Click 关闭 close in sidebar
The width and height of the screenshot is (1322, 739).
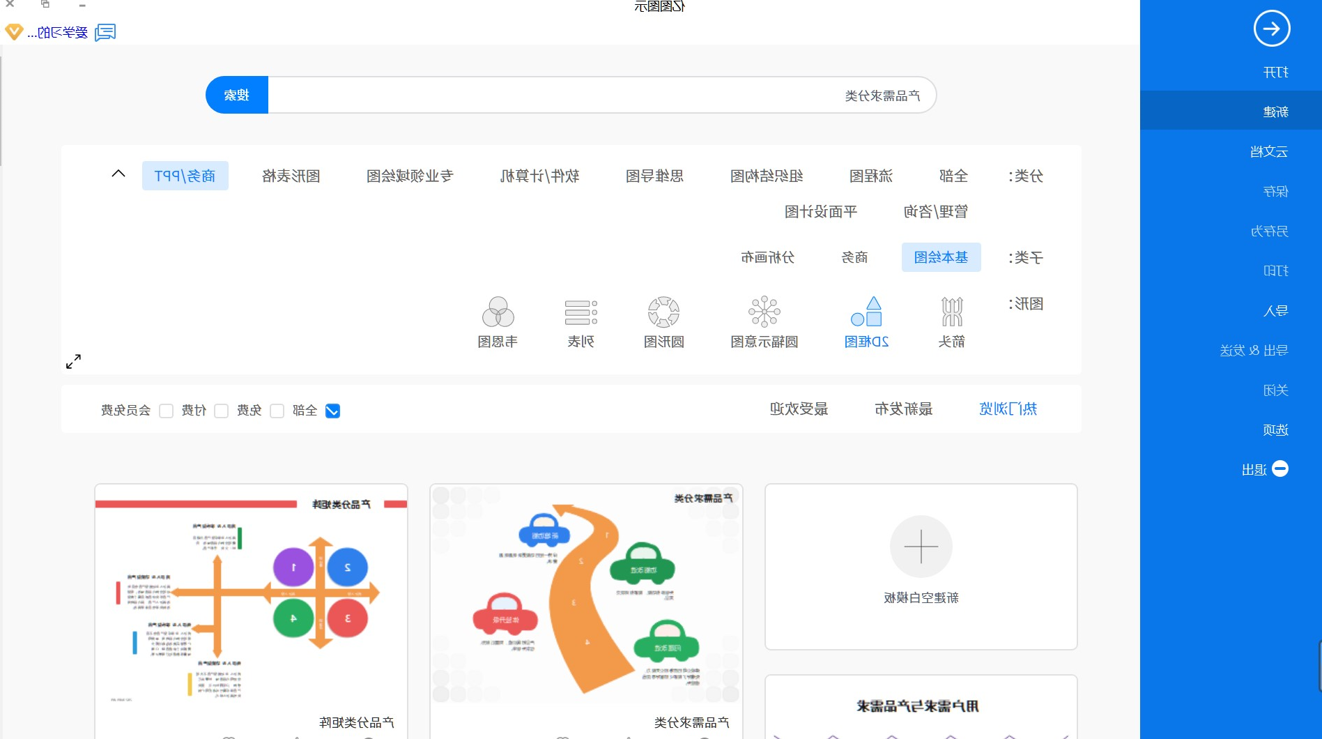(x=1275, y=390)
